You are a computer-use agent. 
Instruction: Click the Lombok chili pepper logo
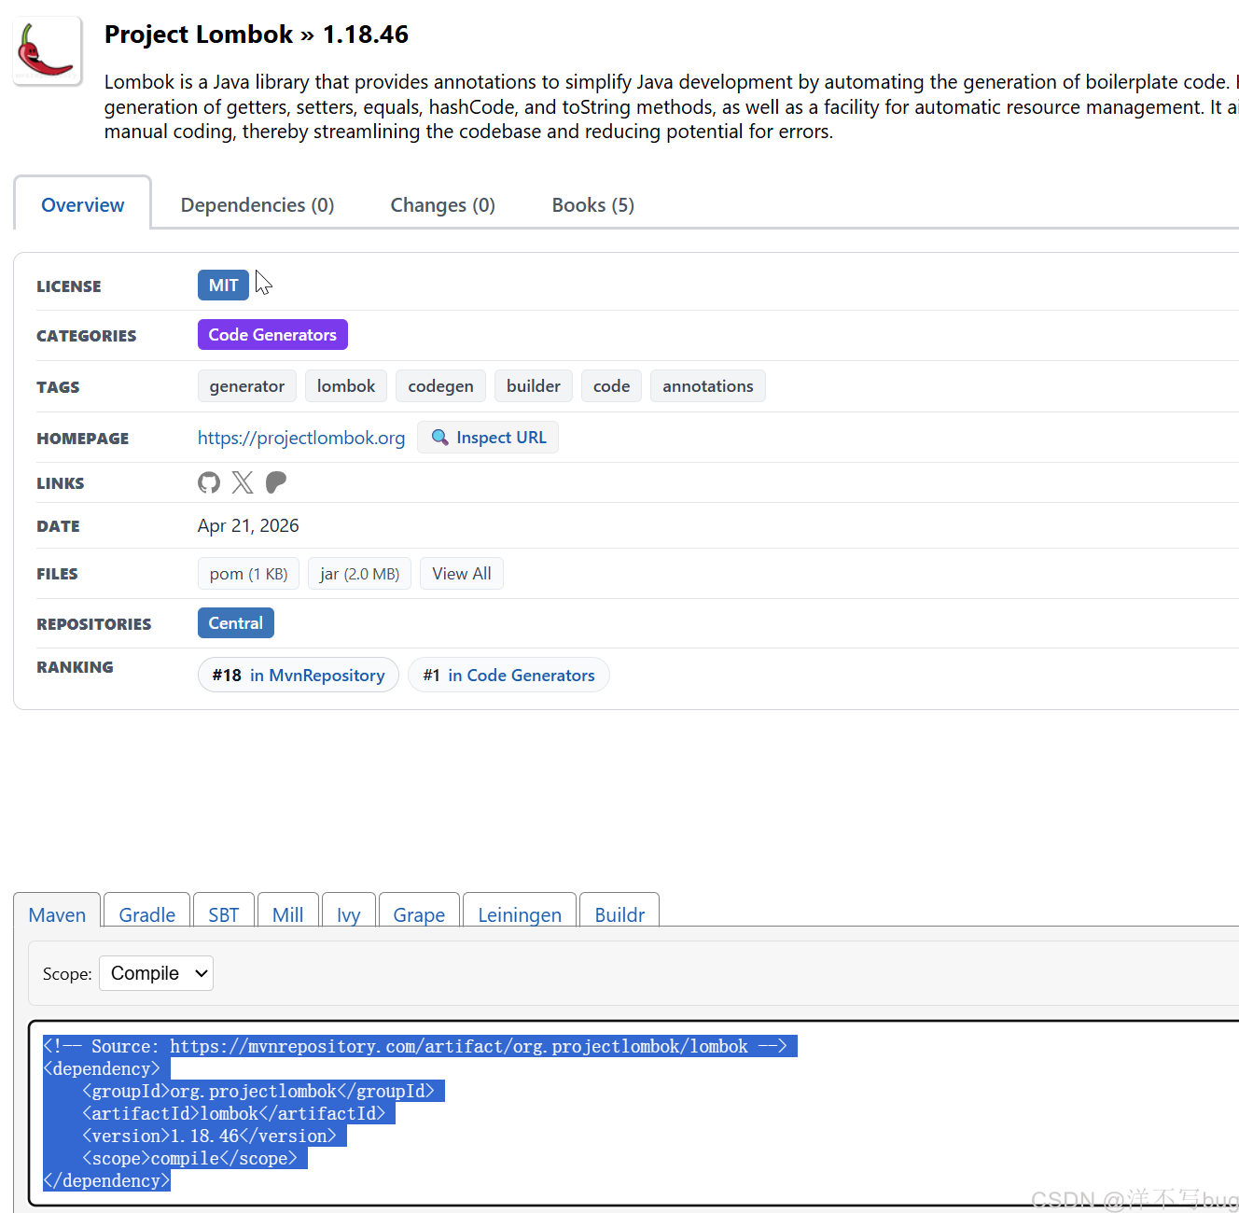pyautogui.click(x=48, y=51)
